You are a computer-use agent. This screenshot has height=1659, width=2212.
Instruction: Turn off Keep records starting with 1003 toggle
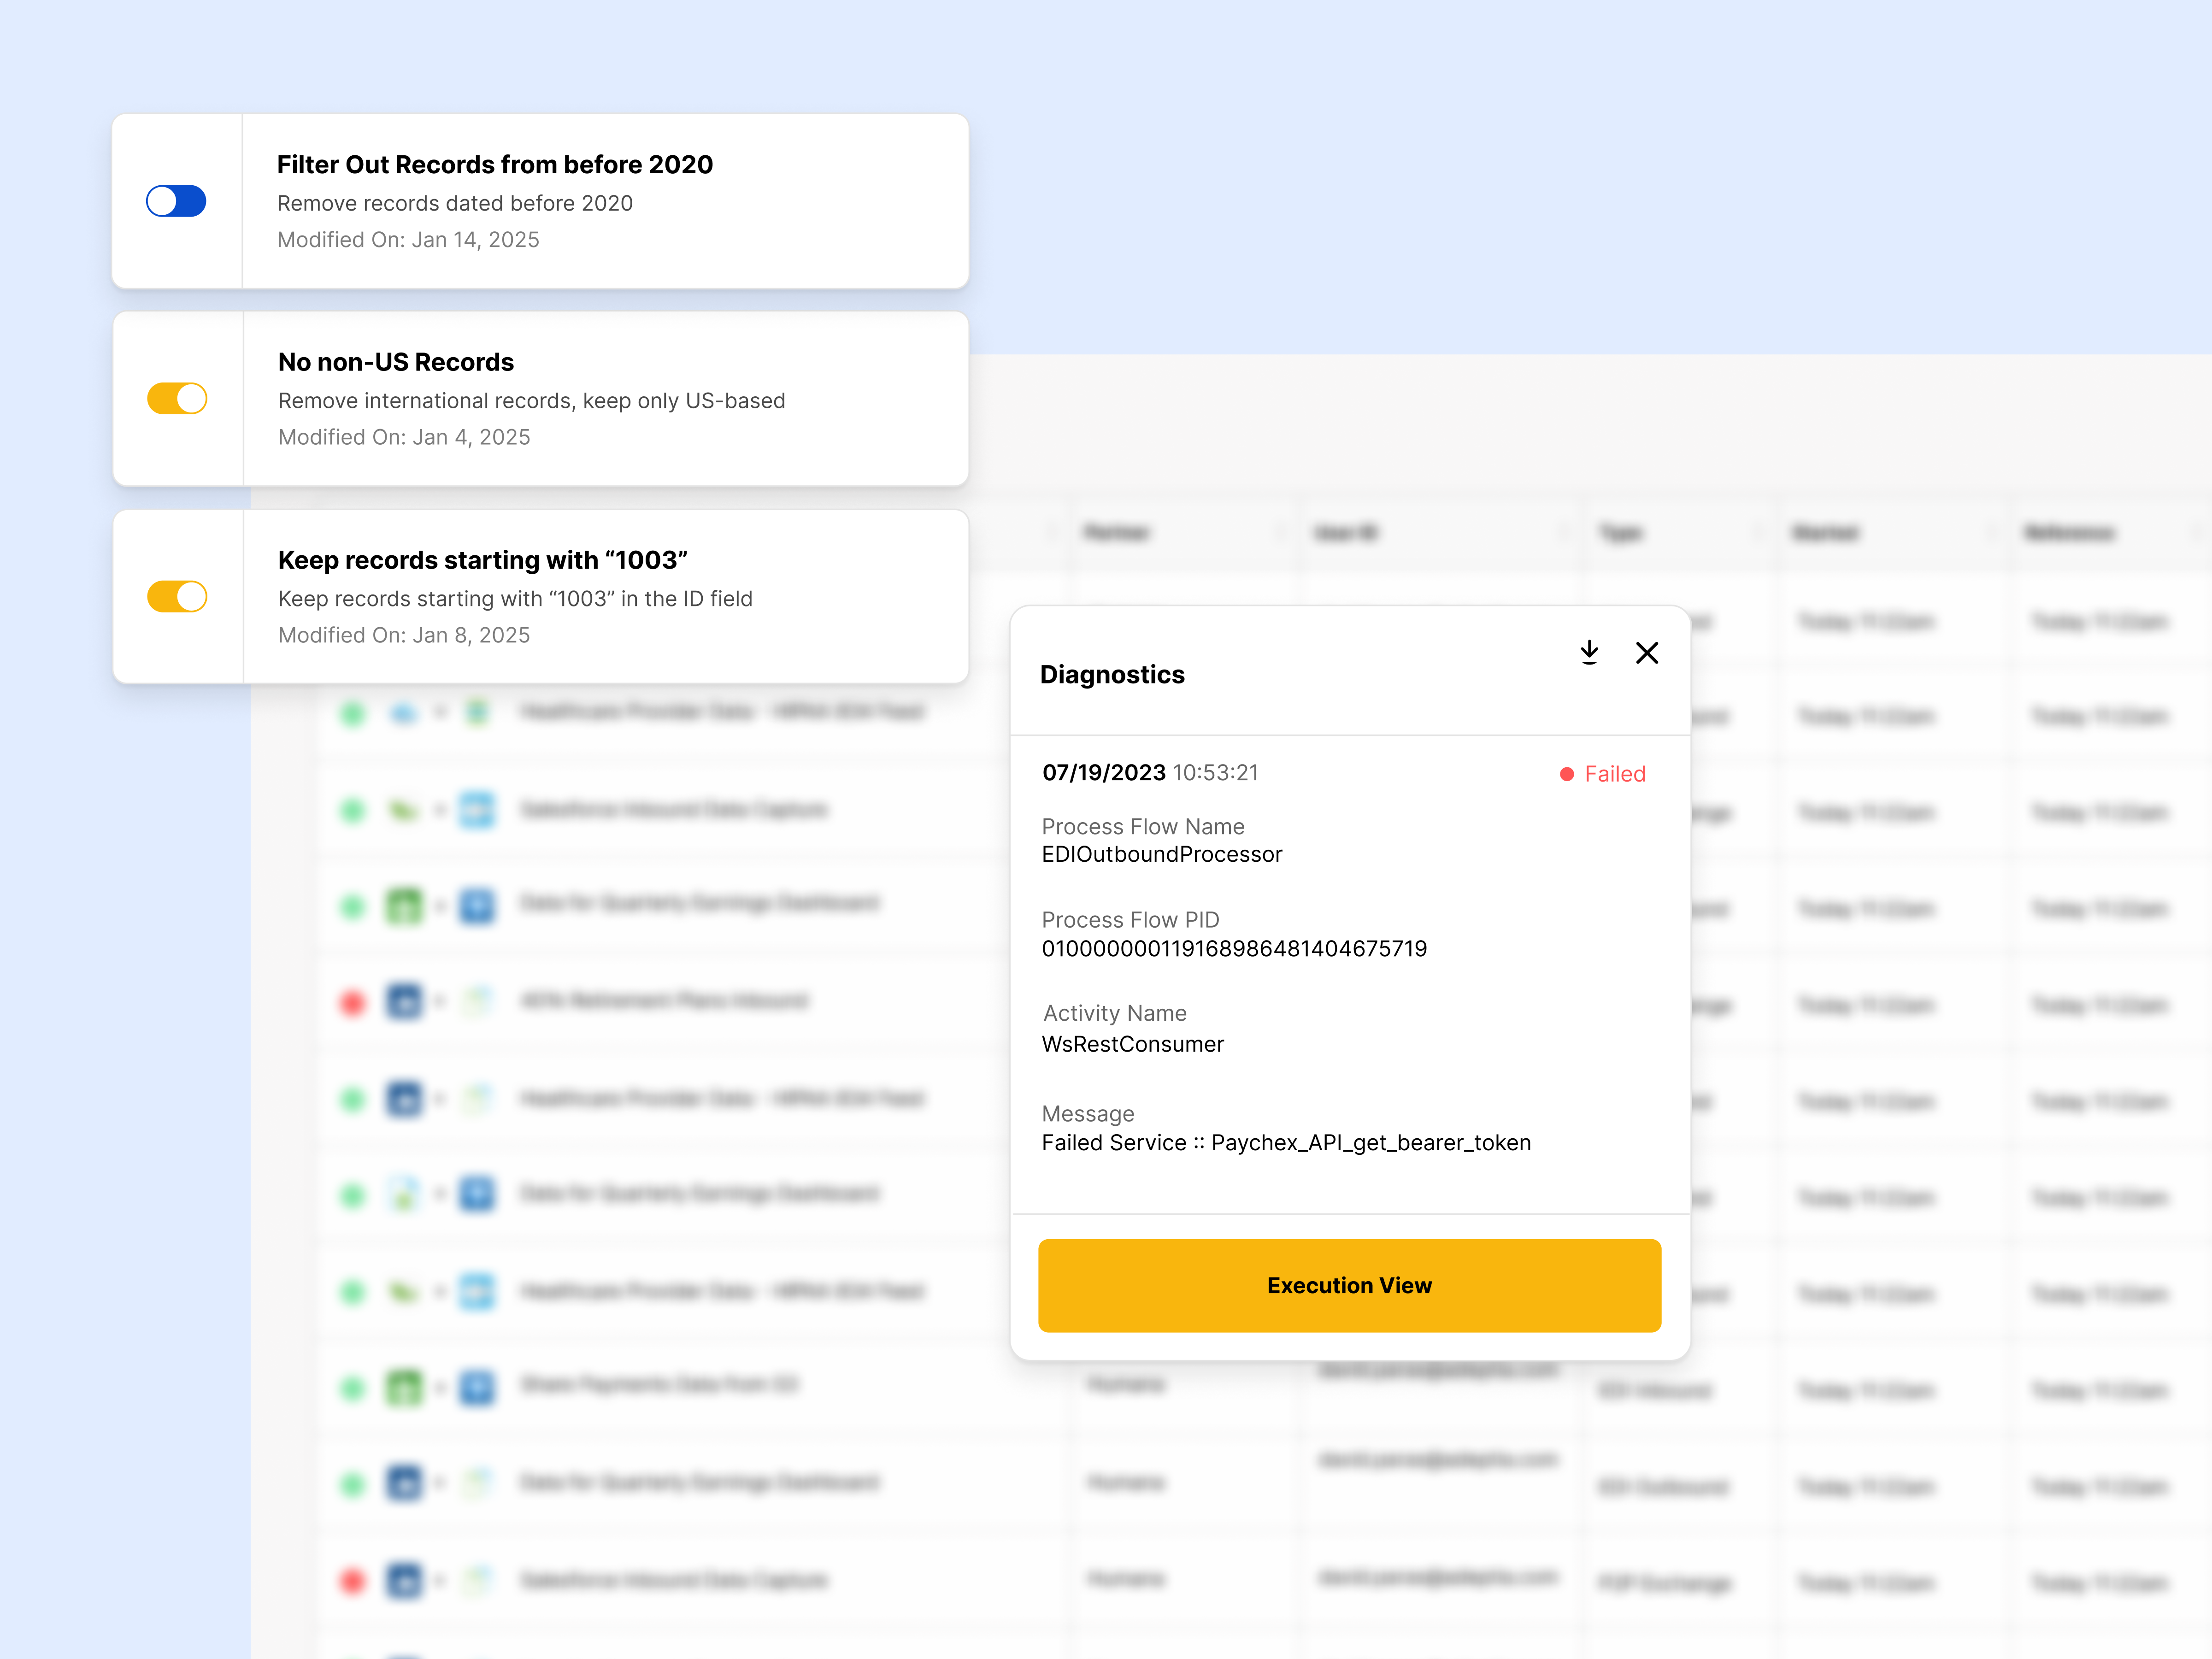click(177, 597)
